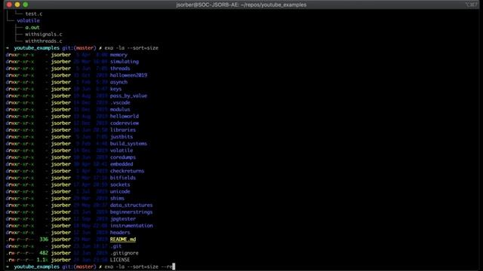Click the volatile directory in tree output
This screenshot has width=483, height=271.
point(28,20)
